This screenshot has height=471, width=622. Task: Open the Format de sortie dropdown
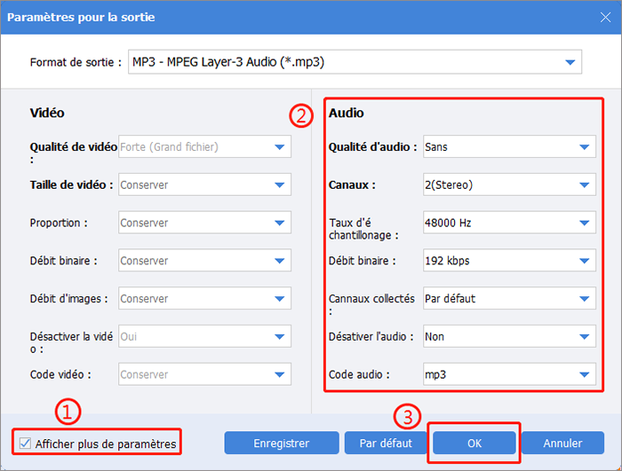tap(355, 62)
